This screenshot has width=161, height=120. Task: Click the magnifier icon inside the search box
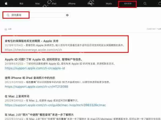(8, 15)
